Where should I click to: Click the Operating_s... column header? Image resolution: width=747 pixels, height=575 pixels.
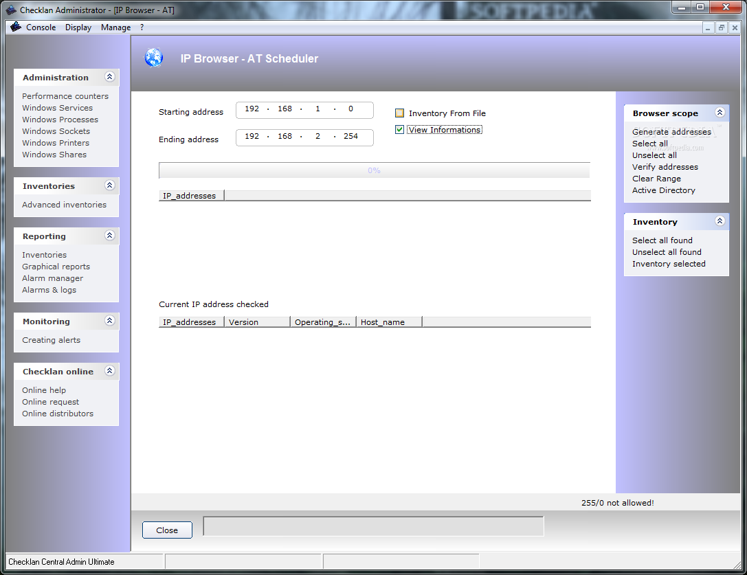coord(324,322)
